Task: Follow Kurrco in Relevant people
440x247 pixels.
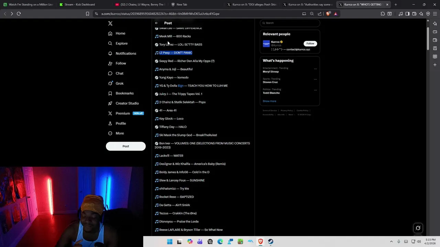Action: pos(310,44)
